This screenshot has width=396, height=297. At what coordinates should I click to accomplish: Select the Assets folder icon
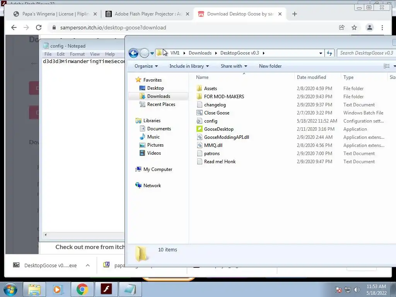point(199,89)
